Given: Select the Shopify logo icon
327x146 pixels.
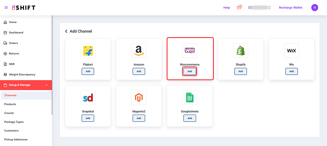Looking at the screenshot, I should [240, 50].
